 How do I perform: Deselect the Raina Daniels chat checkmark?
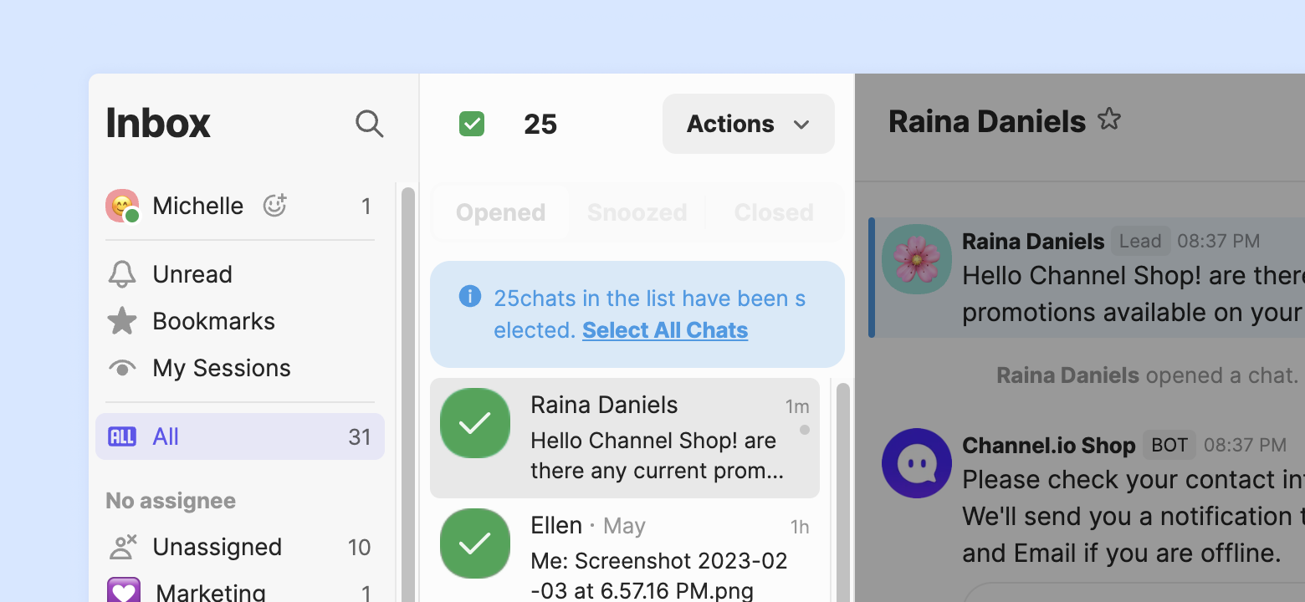click(475, 423)
